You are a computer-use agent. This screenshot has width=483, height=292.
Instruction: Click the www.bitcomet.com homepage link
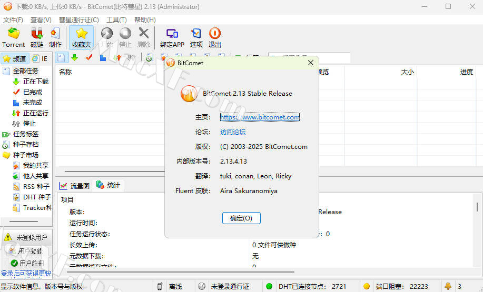click(x=260, y=117)
